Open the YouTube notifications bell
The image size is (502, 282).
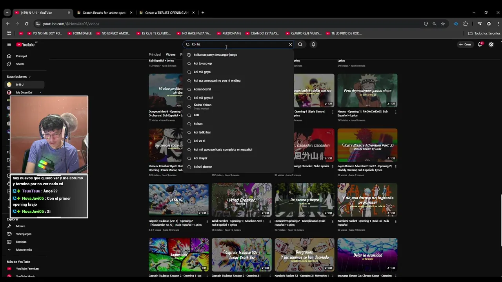(480, 45)
